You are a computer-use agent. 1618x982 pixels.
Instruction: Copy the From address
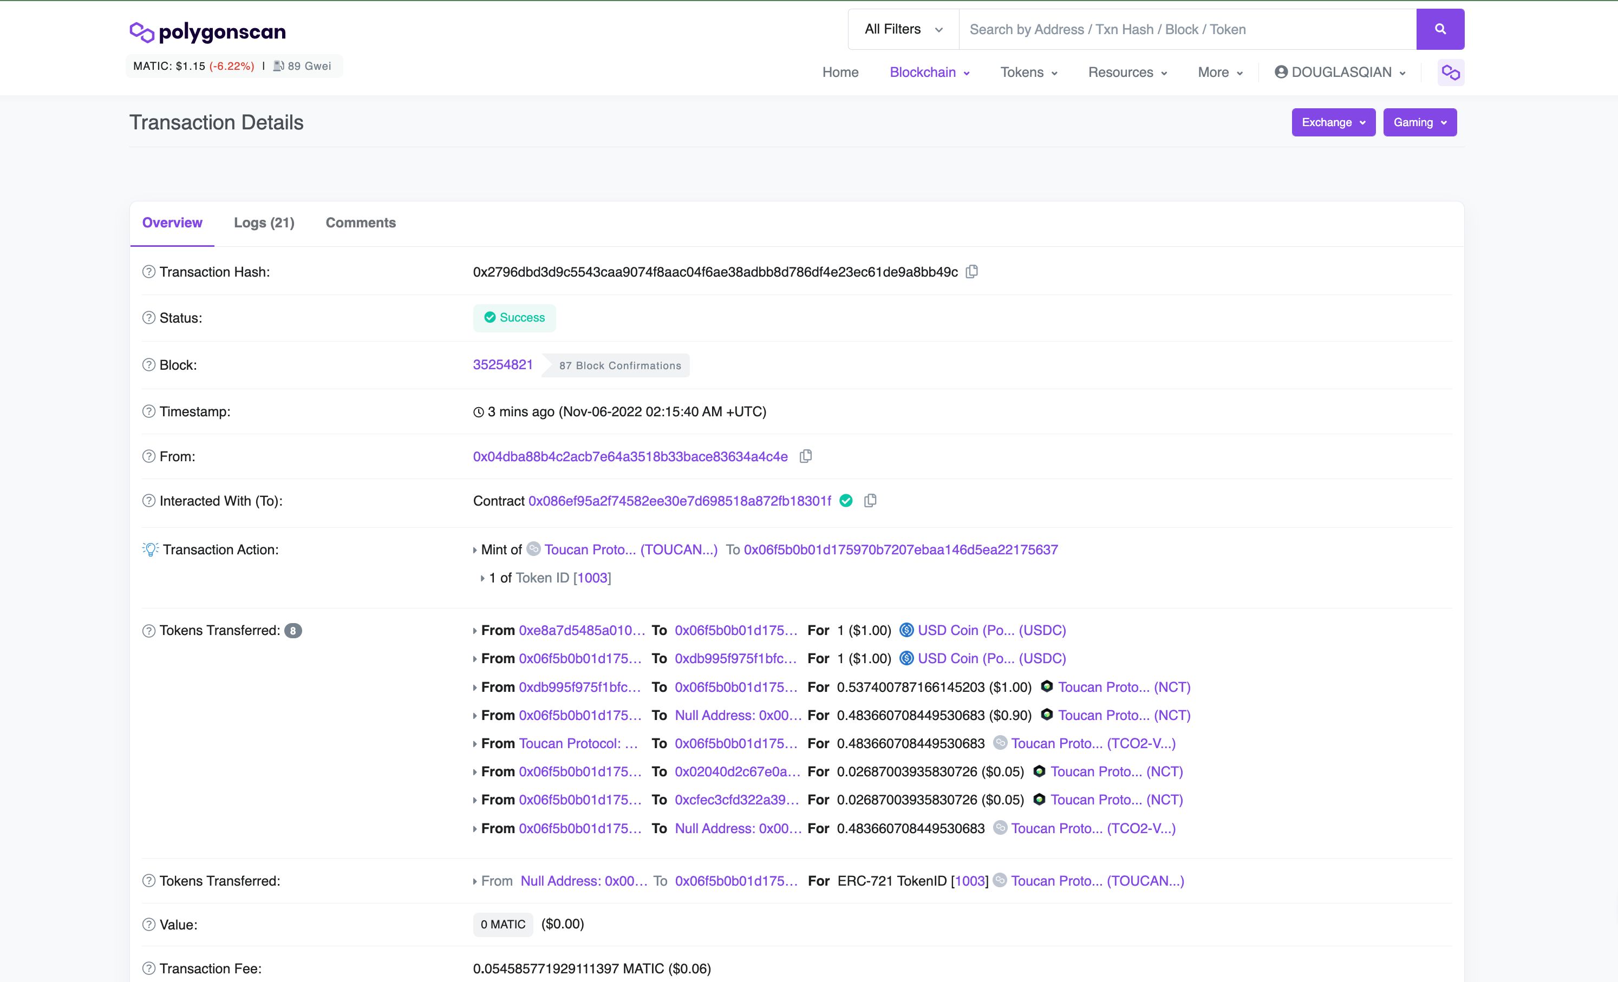(x=806, y=456)
